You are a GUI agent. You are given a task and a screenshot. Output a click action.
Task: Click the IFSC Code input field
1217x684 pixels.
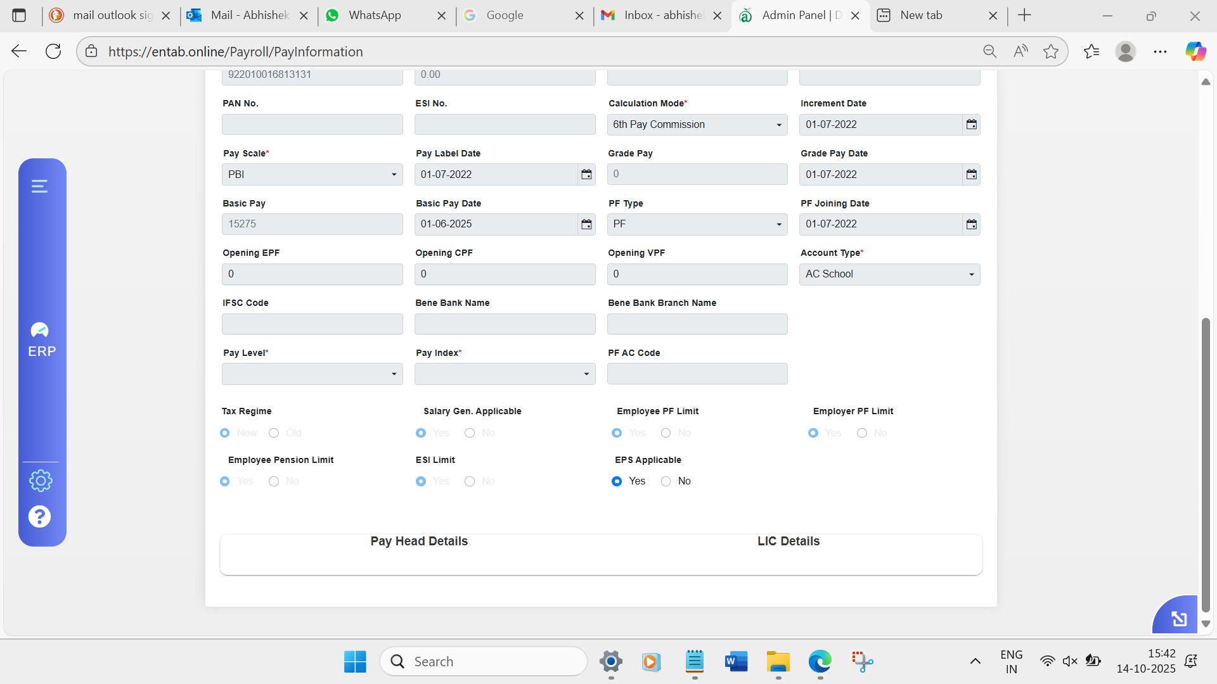[x=312, y=324]
